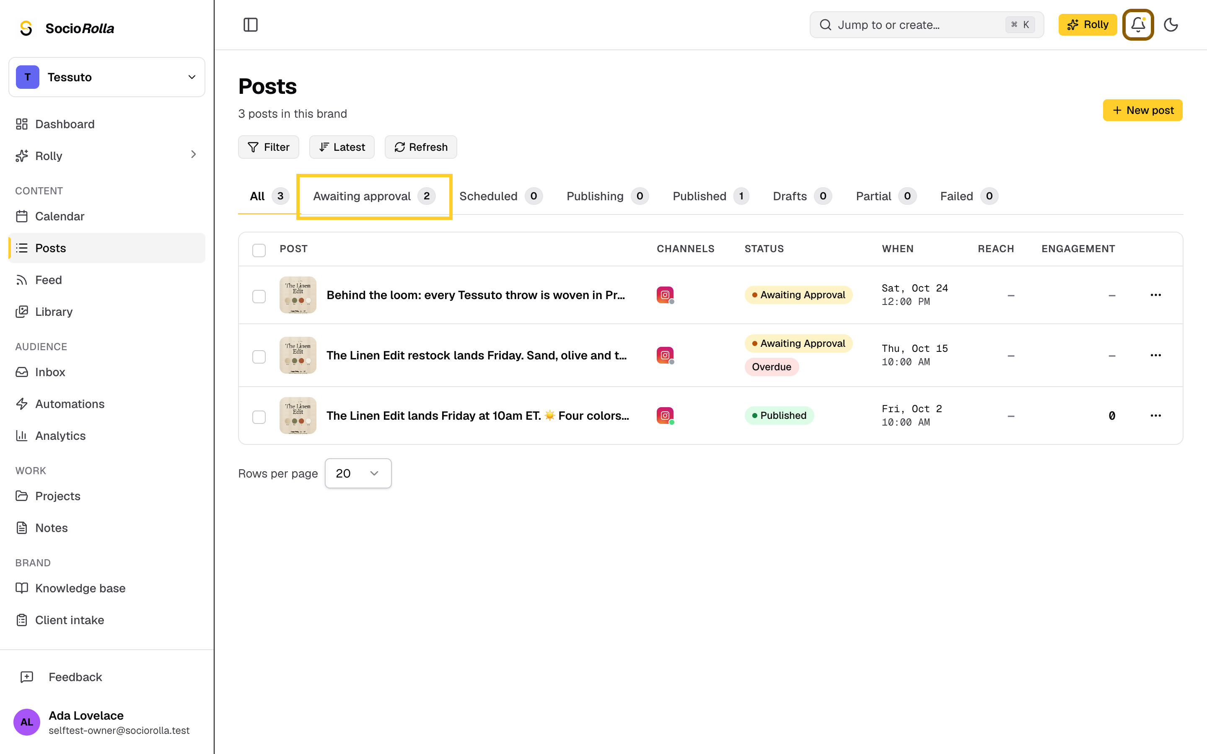This screenshot has width=1207, height=754.
Task: Open more actions for the Published post
Action: [x=1155, y=416]
